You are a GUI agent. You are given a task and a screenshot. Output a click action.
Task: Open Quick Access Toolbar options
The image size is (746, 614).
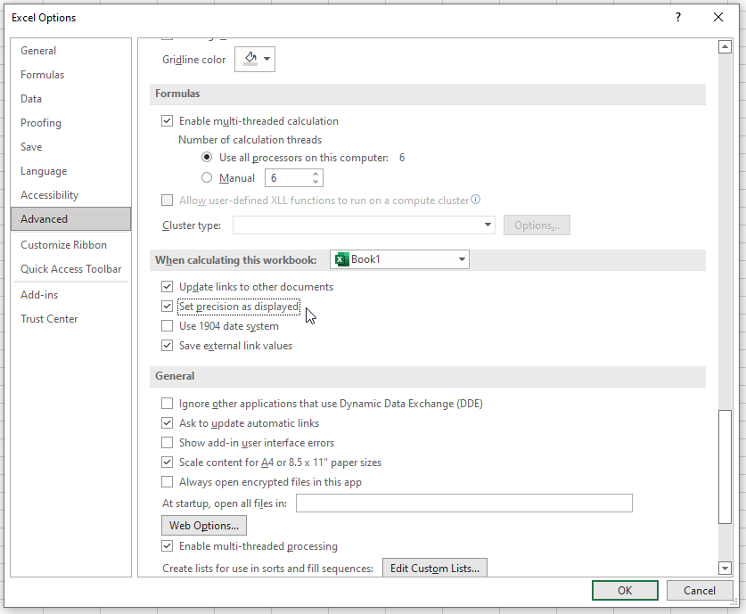pyautogui.click(x=71, y=269)
